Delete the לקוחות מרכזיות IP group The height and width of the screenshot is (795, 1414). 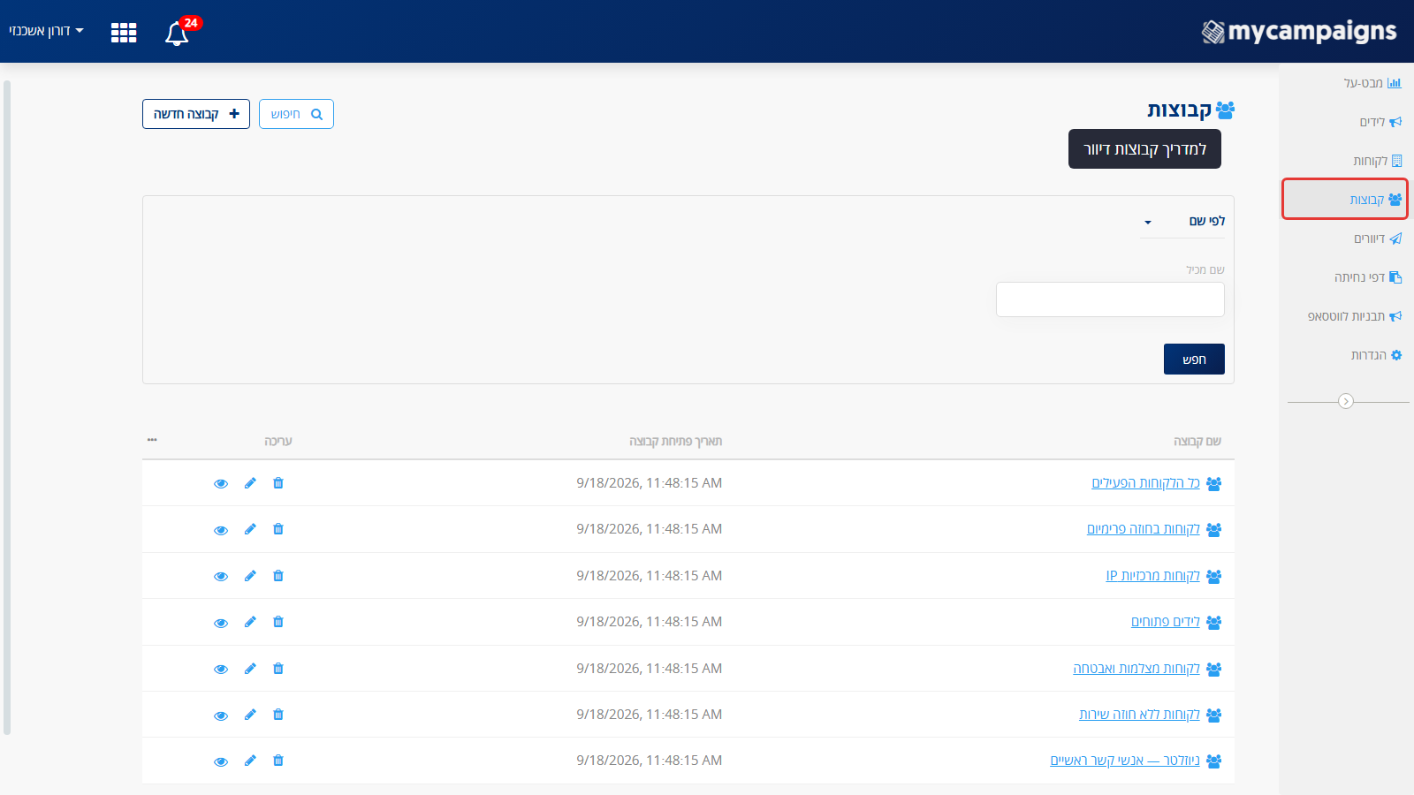[x=278, y=576]
